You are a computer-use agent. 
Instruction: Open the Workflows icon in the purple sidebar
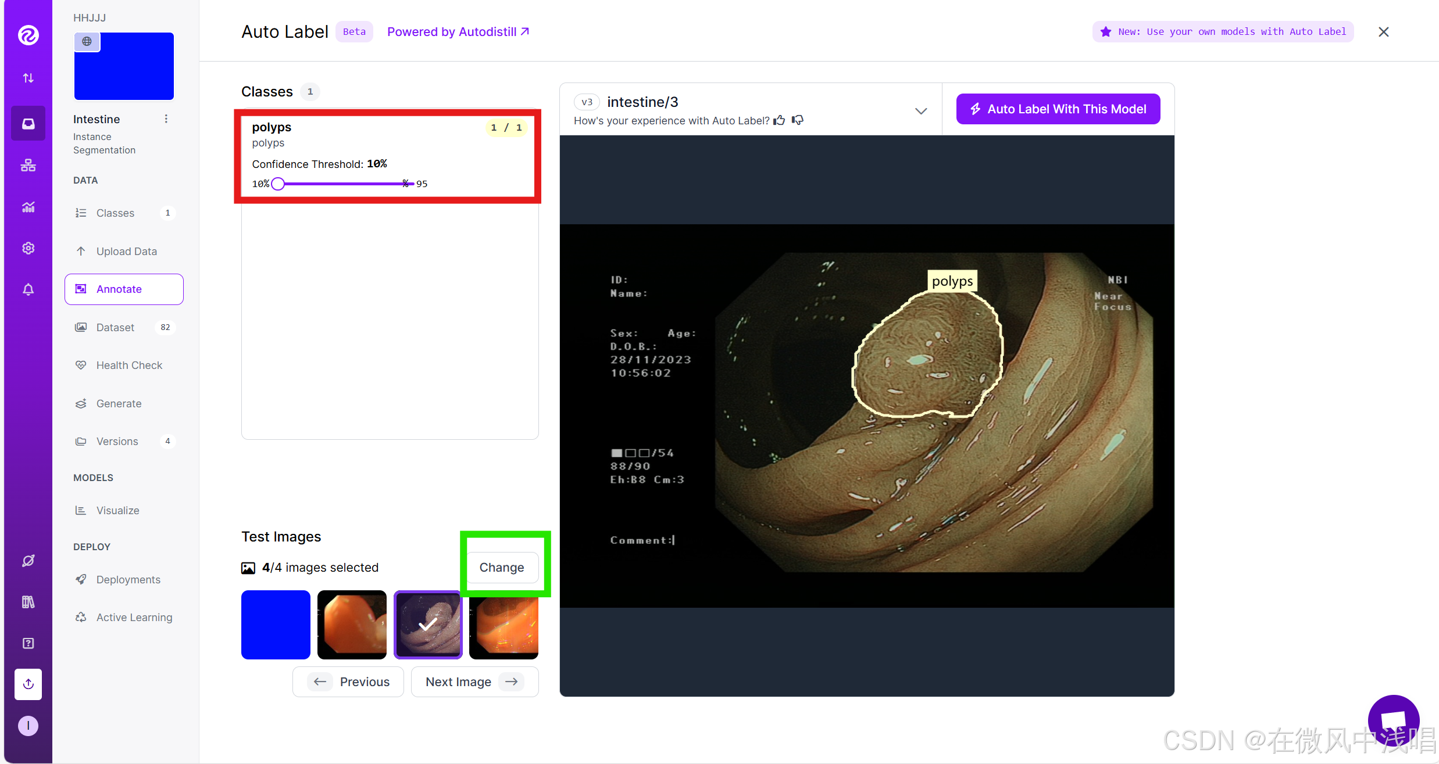pyautogui.click(x=28, y=165)
